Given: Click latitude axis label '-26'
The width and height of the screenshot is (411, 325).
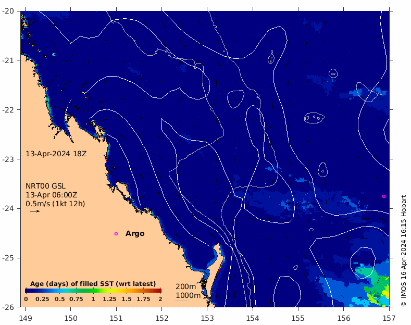Looking at the screenshot, I should [x=8, y=307].
